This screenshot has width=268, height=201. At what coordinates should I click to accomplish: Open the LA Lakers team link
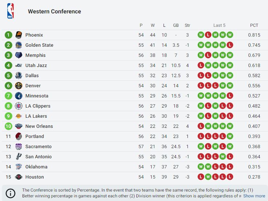[36, 116]
